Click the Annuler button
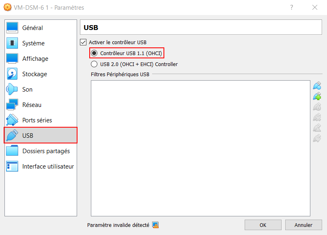 tap(303, 225)
